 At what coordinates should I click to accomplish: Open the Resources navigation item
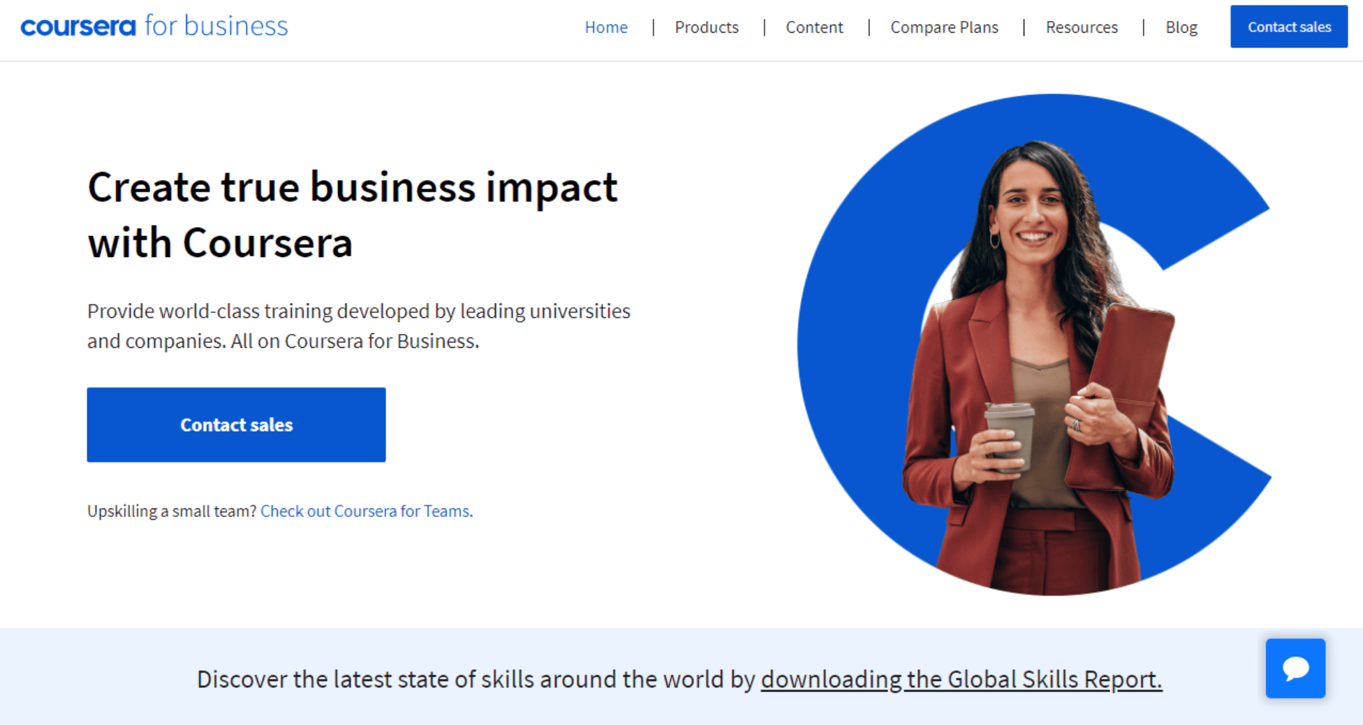coord(1082,27)
